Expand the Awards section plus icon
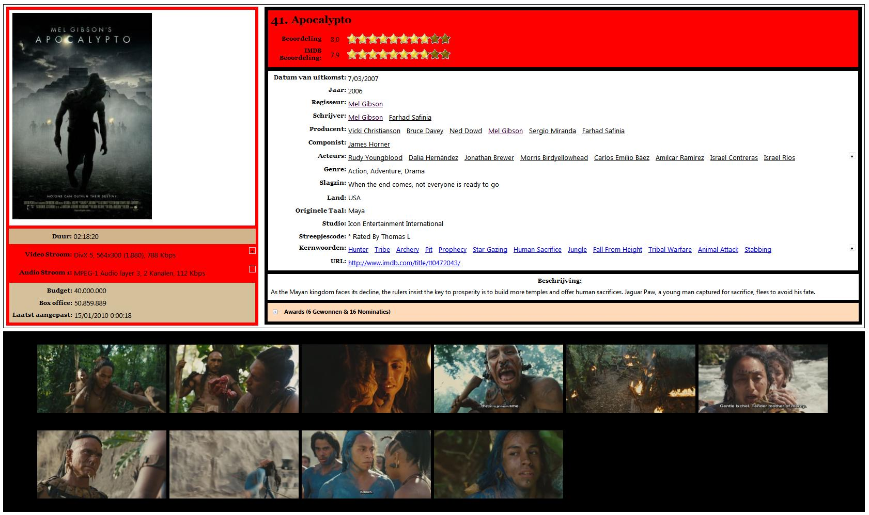869x515 pixels. [275, 312]
